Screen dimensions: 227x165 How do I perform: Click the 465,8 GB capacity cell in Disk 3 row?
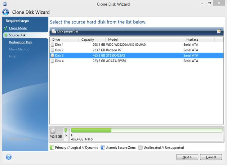point(99,55)
